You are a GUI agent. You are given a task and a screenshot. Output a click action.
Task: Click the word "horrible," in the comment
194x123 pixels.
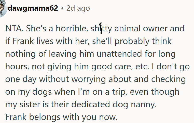point(72,28)
